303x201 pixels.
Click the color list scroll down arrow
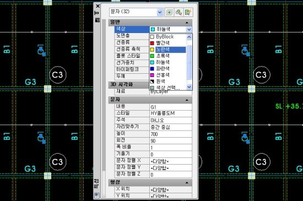[x=189, y=87]
